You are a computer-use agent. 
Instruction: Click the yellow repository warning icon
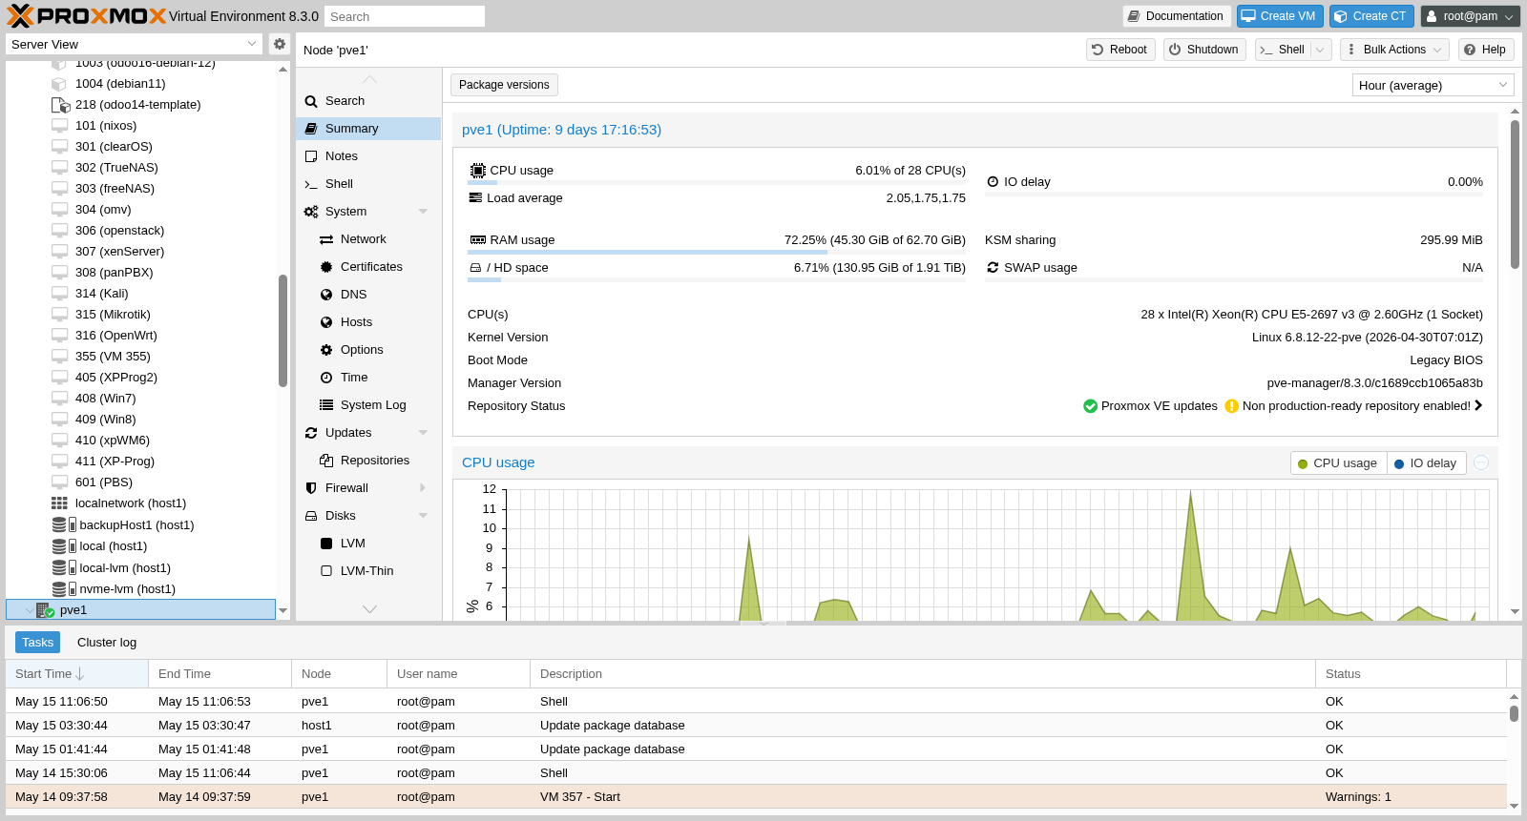pyautogui.click(x=1231, y=406)
